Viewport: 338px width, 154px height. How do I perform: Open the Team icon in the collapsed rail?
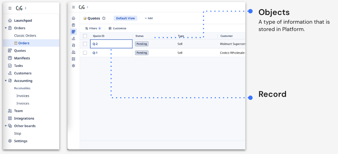74,52
